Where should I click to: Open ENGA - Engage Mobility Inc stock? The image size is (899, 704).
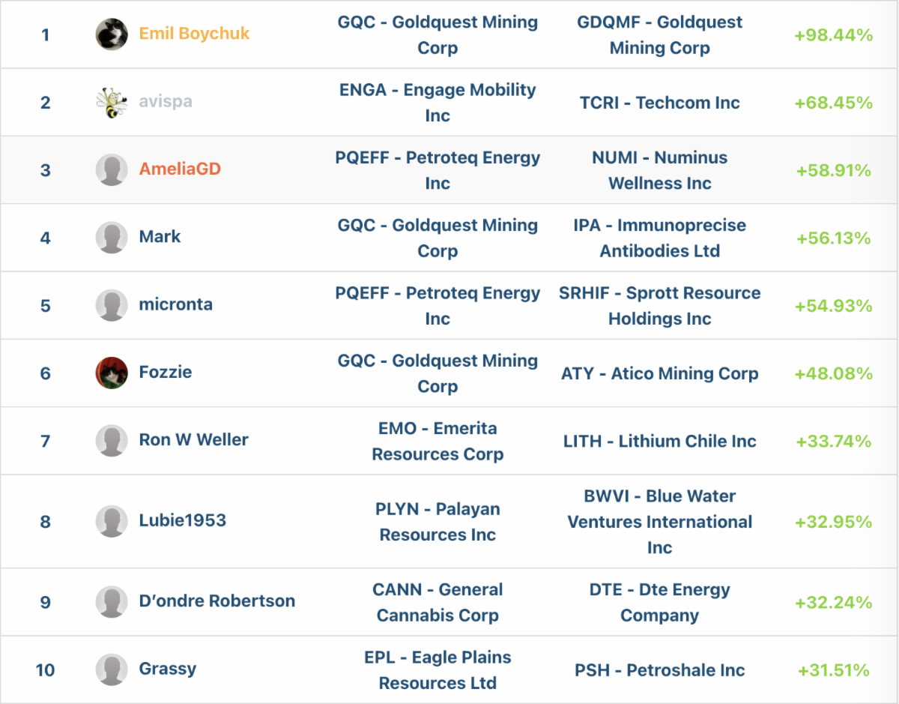pos(438,103)
